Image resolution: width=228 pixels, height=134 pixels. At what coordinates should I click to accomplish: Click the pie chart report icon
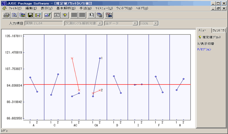[38, 15]
